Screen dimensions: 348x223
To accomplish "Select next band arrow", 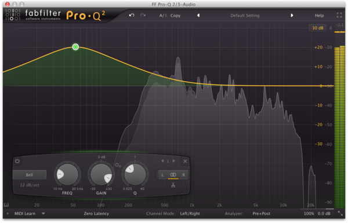I will point(174,161).
